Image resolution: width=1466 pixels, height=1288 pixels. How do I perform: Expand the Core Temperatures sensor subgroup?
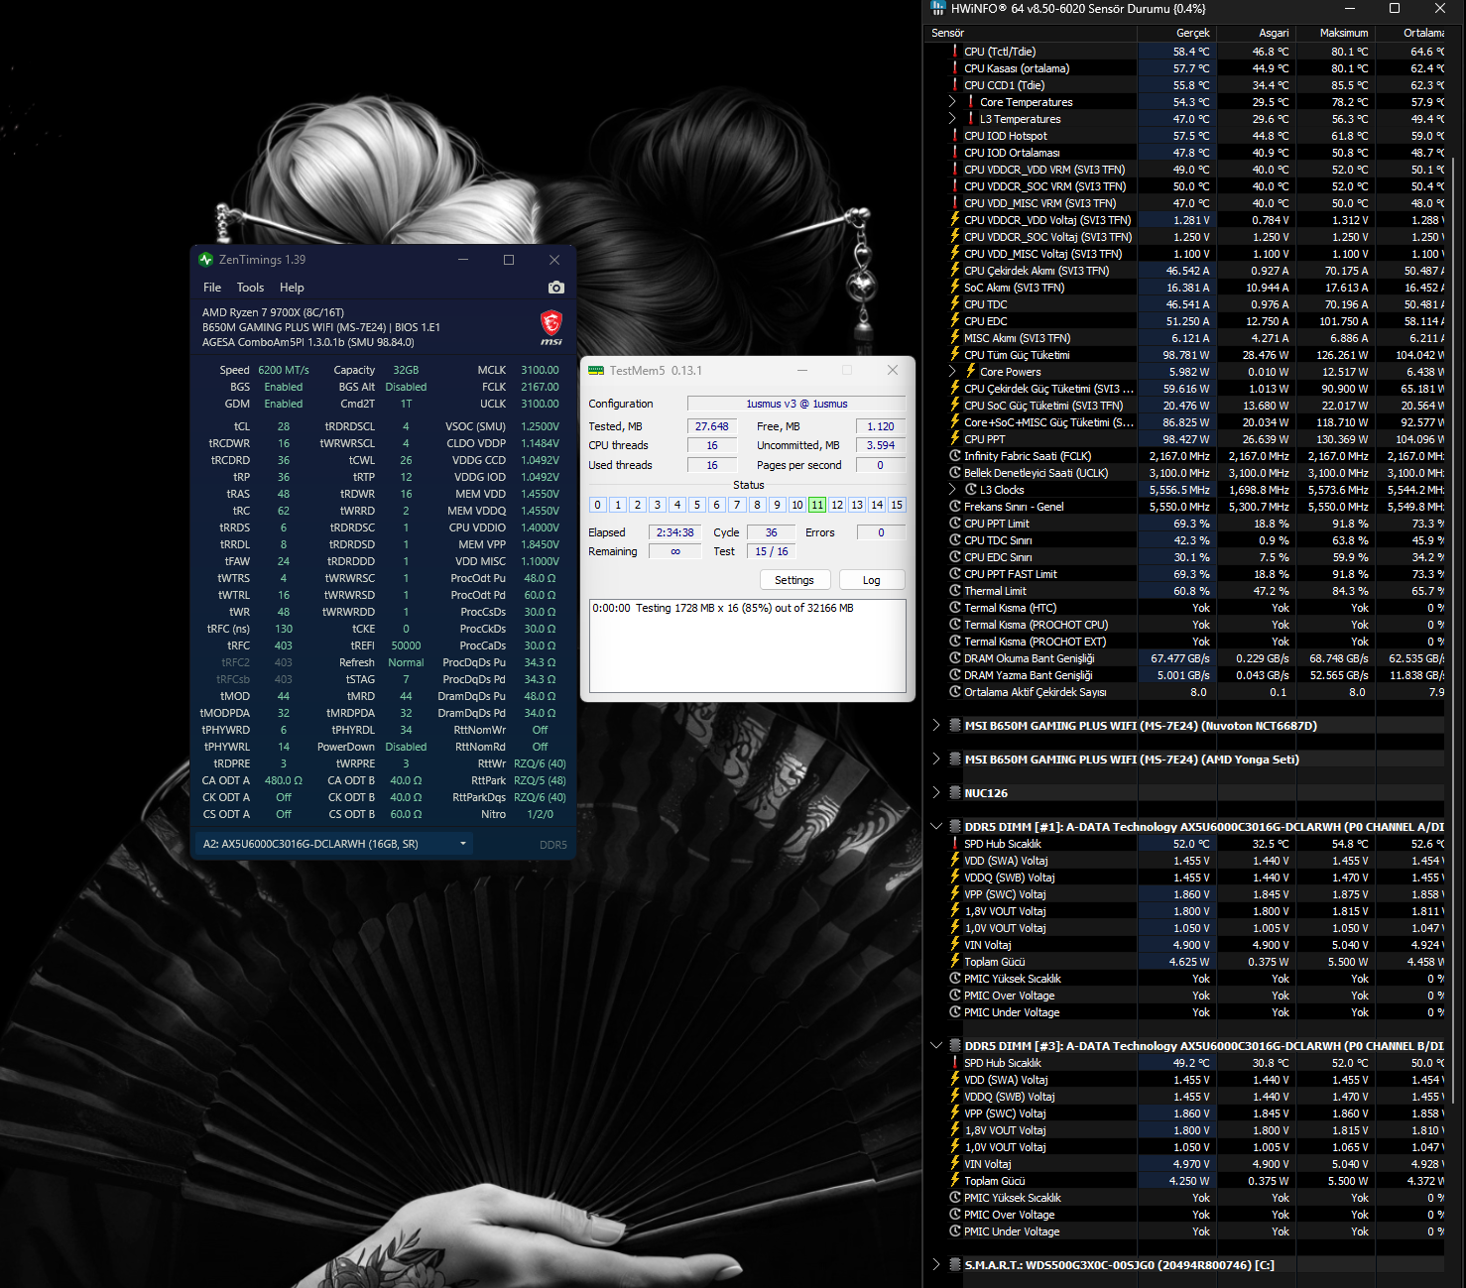952,102
